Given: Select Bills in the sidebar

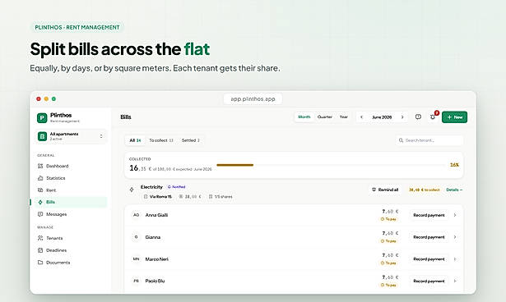Looking at the screenshot, I should coord(71,202).
